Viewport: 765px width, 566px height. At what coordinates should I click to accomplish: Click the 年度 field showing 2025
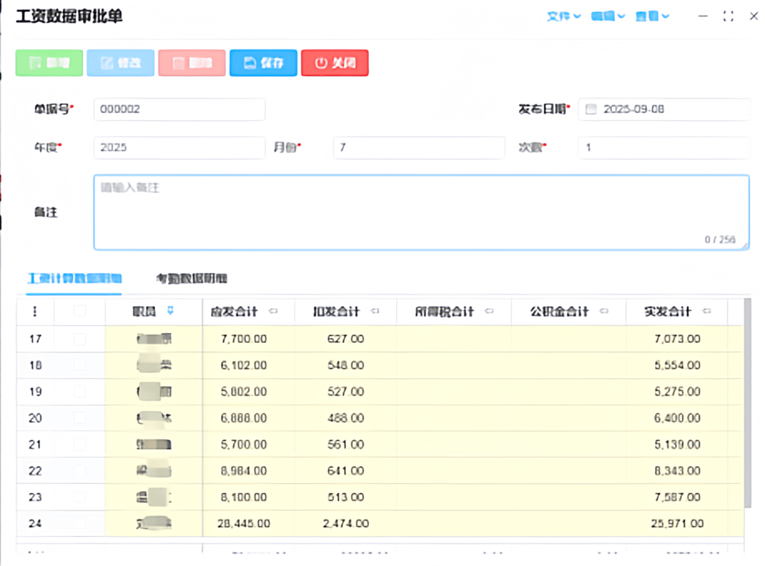[x=179, y=147]
